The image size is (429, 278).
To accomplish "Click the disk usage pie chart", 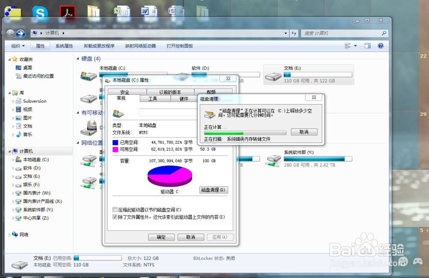I will pos(169,176).
